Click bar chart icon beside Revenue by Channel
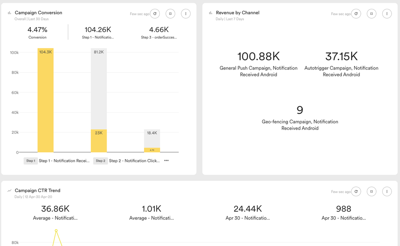The height and width of the screenshot is (246, 400). pyautogui.click(x=211, y=13)
